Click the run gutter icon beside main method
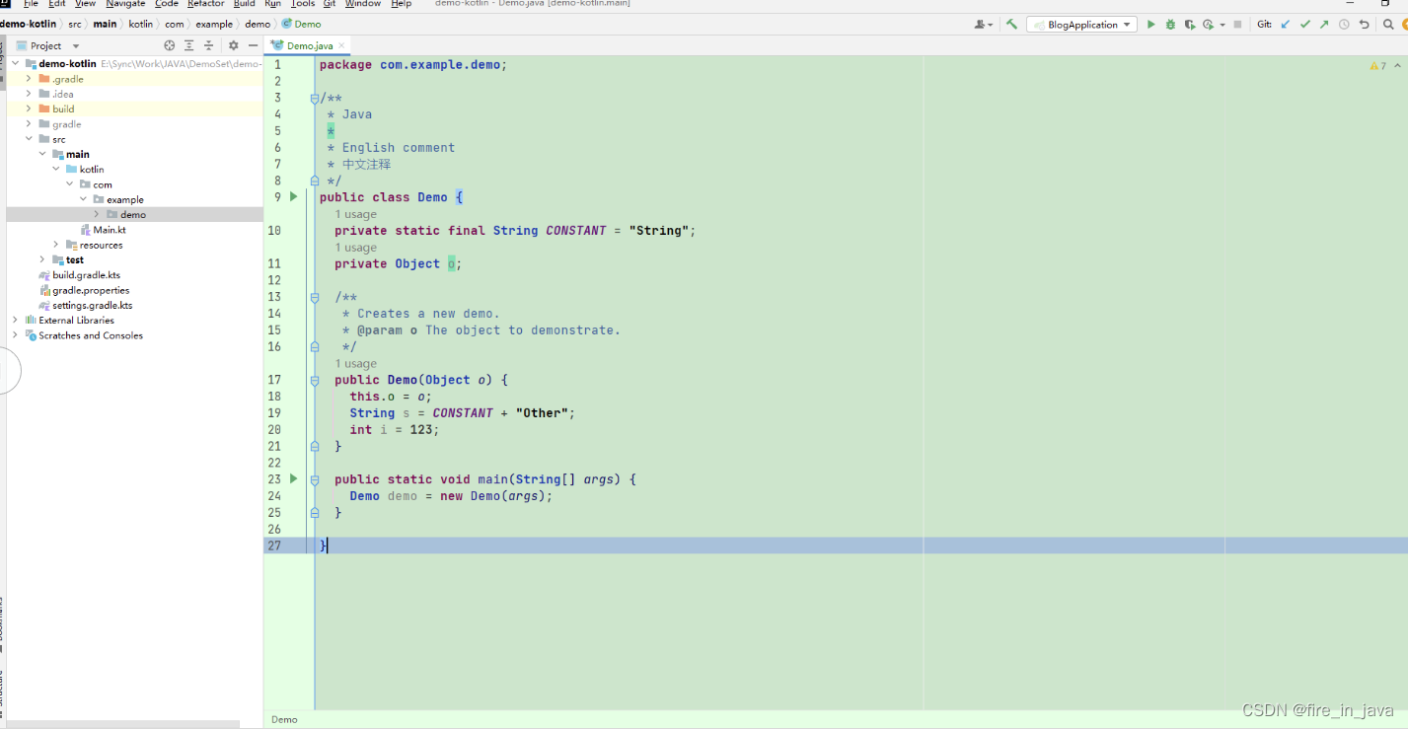Screen dimensions: 1408x729 click(293, 478)
